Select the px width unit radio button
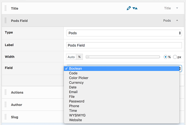The width and height of the screenshot is (186, 125). pos(175,57)
